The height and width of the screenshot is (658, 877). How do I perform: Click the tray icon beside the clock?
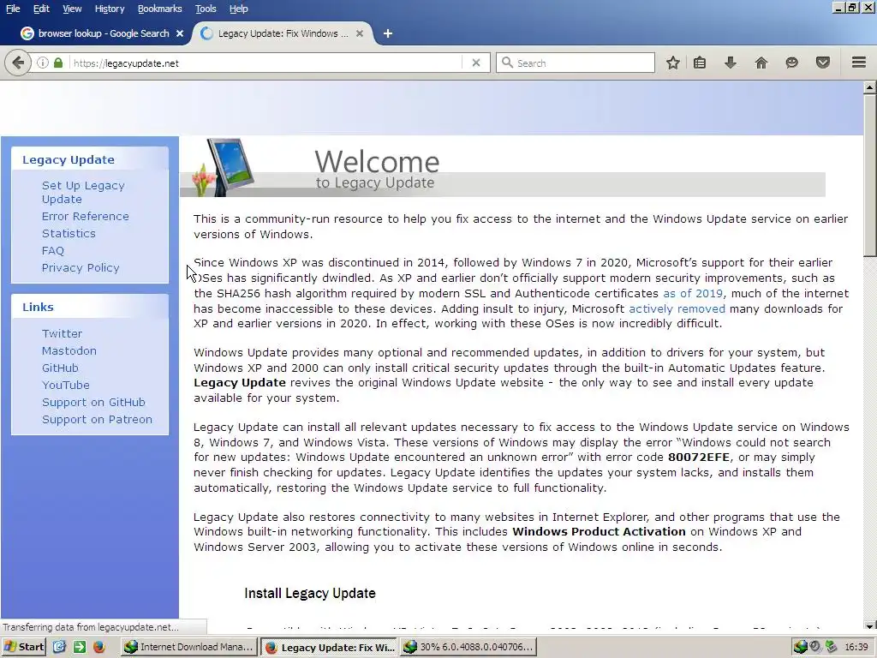click(x=831, y=647)
